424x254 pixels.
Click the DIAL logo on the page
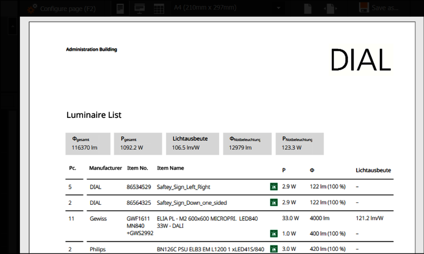click(x=361, y=59)
